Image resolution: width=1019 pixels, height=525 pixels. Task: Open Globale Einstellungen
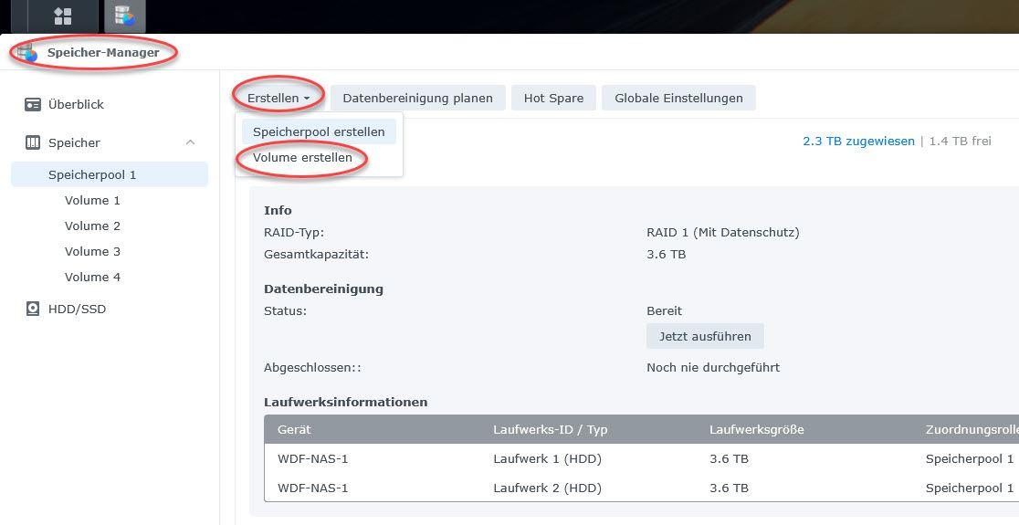pos(678,98)
